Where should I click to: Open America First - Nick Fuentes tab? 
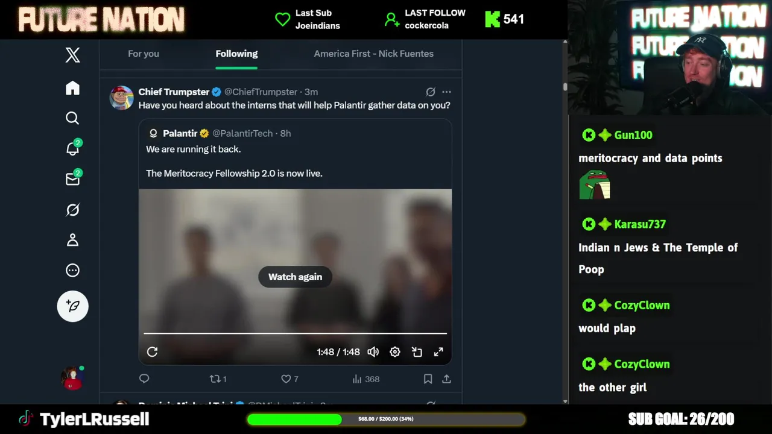(x=373, y=54)
